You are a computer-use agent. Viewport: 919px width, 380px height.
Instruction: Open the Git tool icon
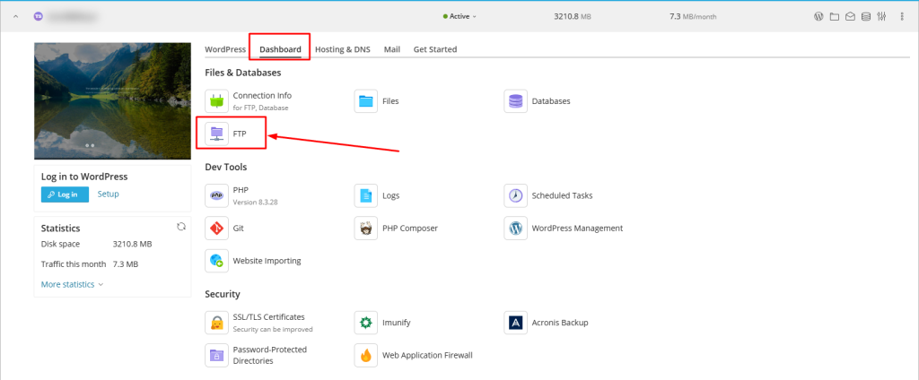[x=216, y=228]
